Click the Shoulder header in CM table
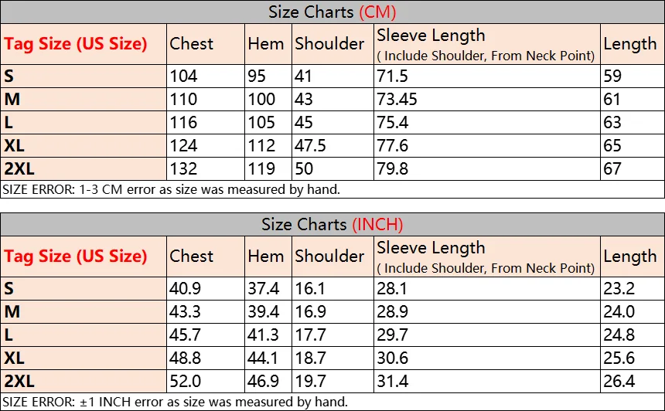 (329, 43)
